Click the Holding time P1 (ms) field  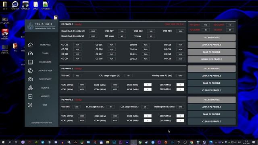[180, 76]
